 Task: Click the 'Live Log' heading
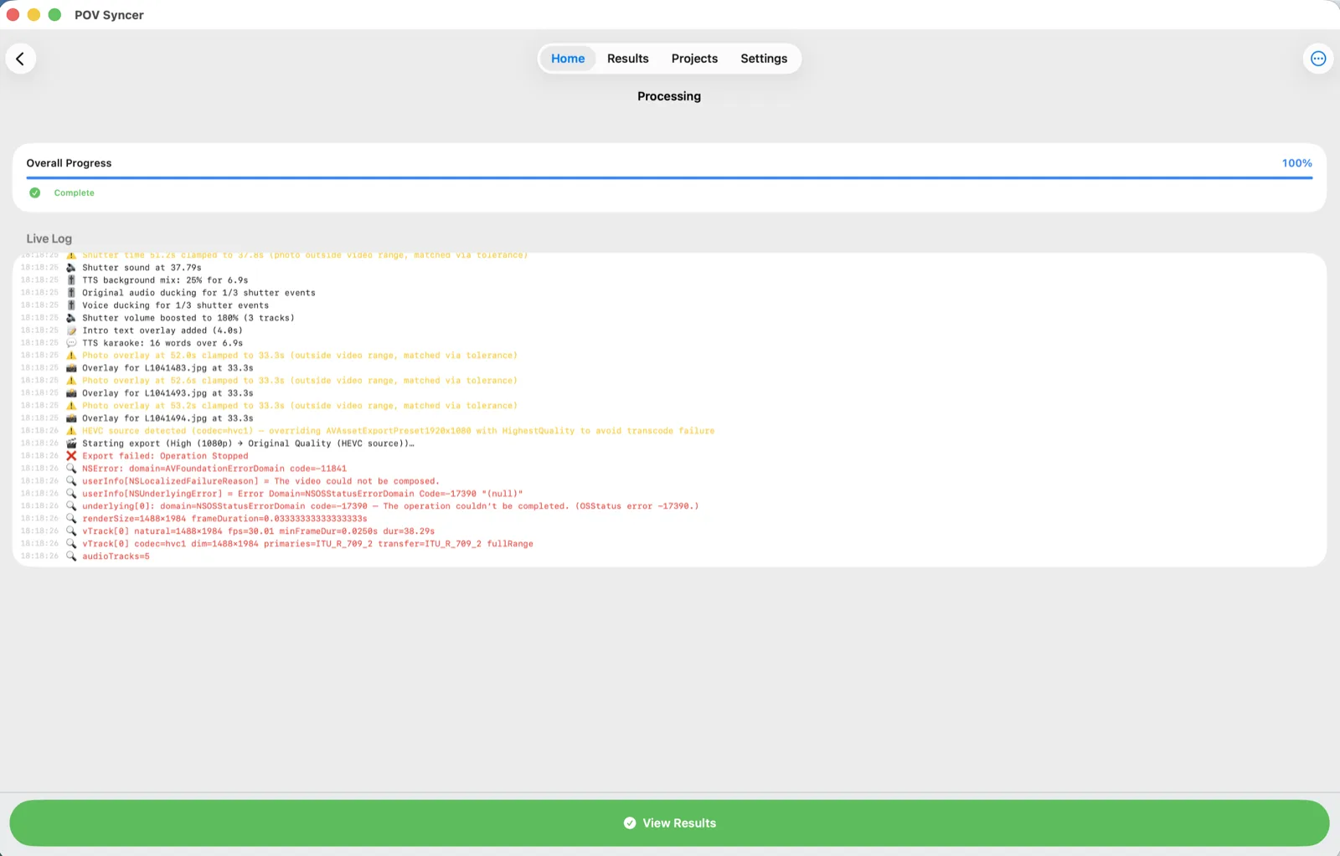click(x=49, y=238)
